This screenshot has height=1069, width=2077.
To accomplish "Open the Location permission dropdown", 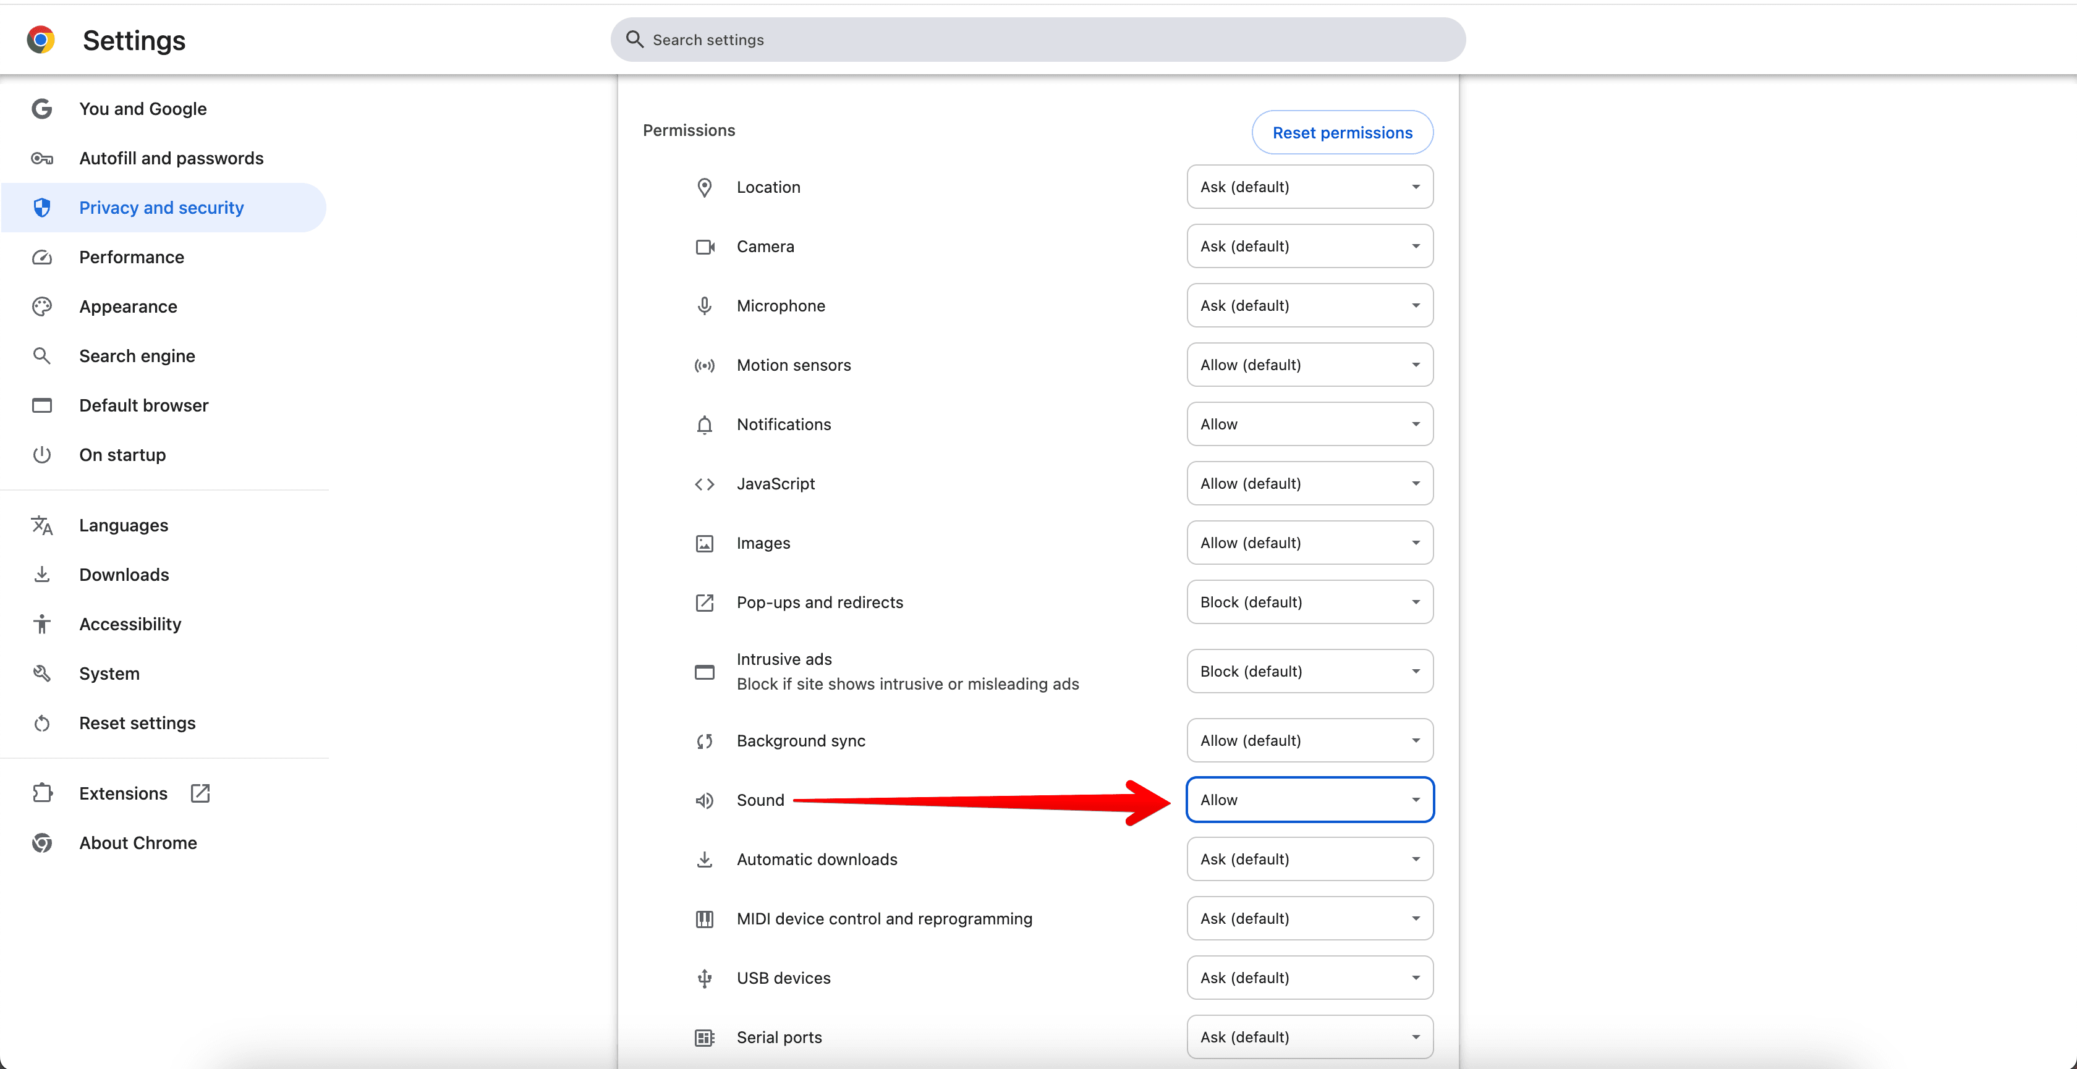I will click(1309, 187).
